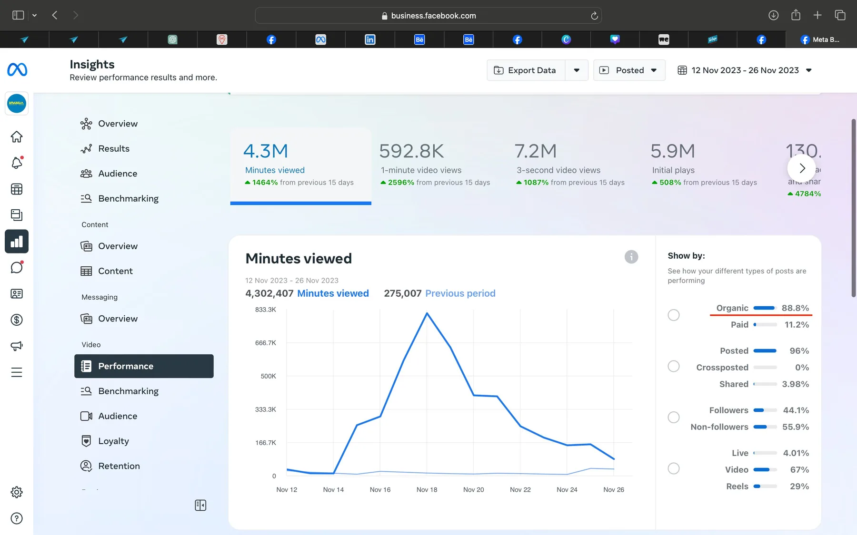Expand Safari sidebar options chevron
This screenshot has height=535, width=857.
[x=34, y=15]
